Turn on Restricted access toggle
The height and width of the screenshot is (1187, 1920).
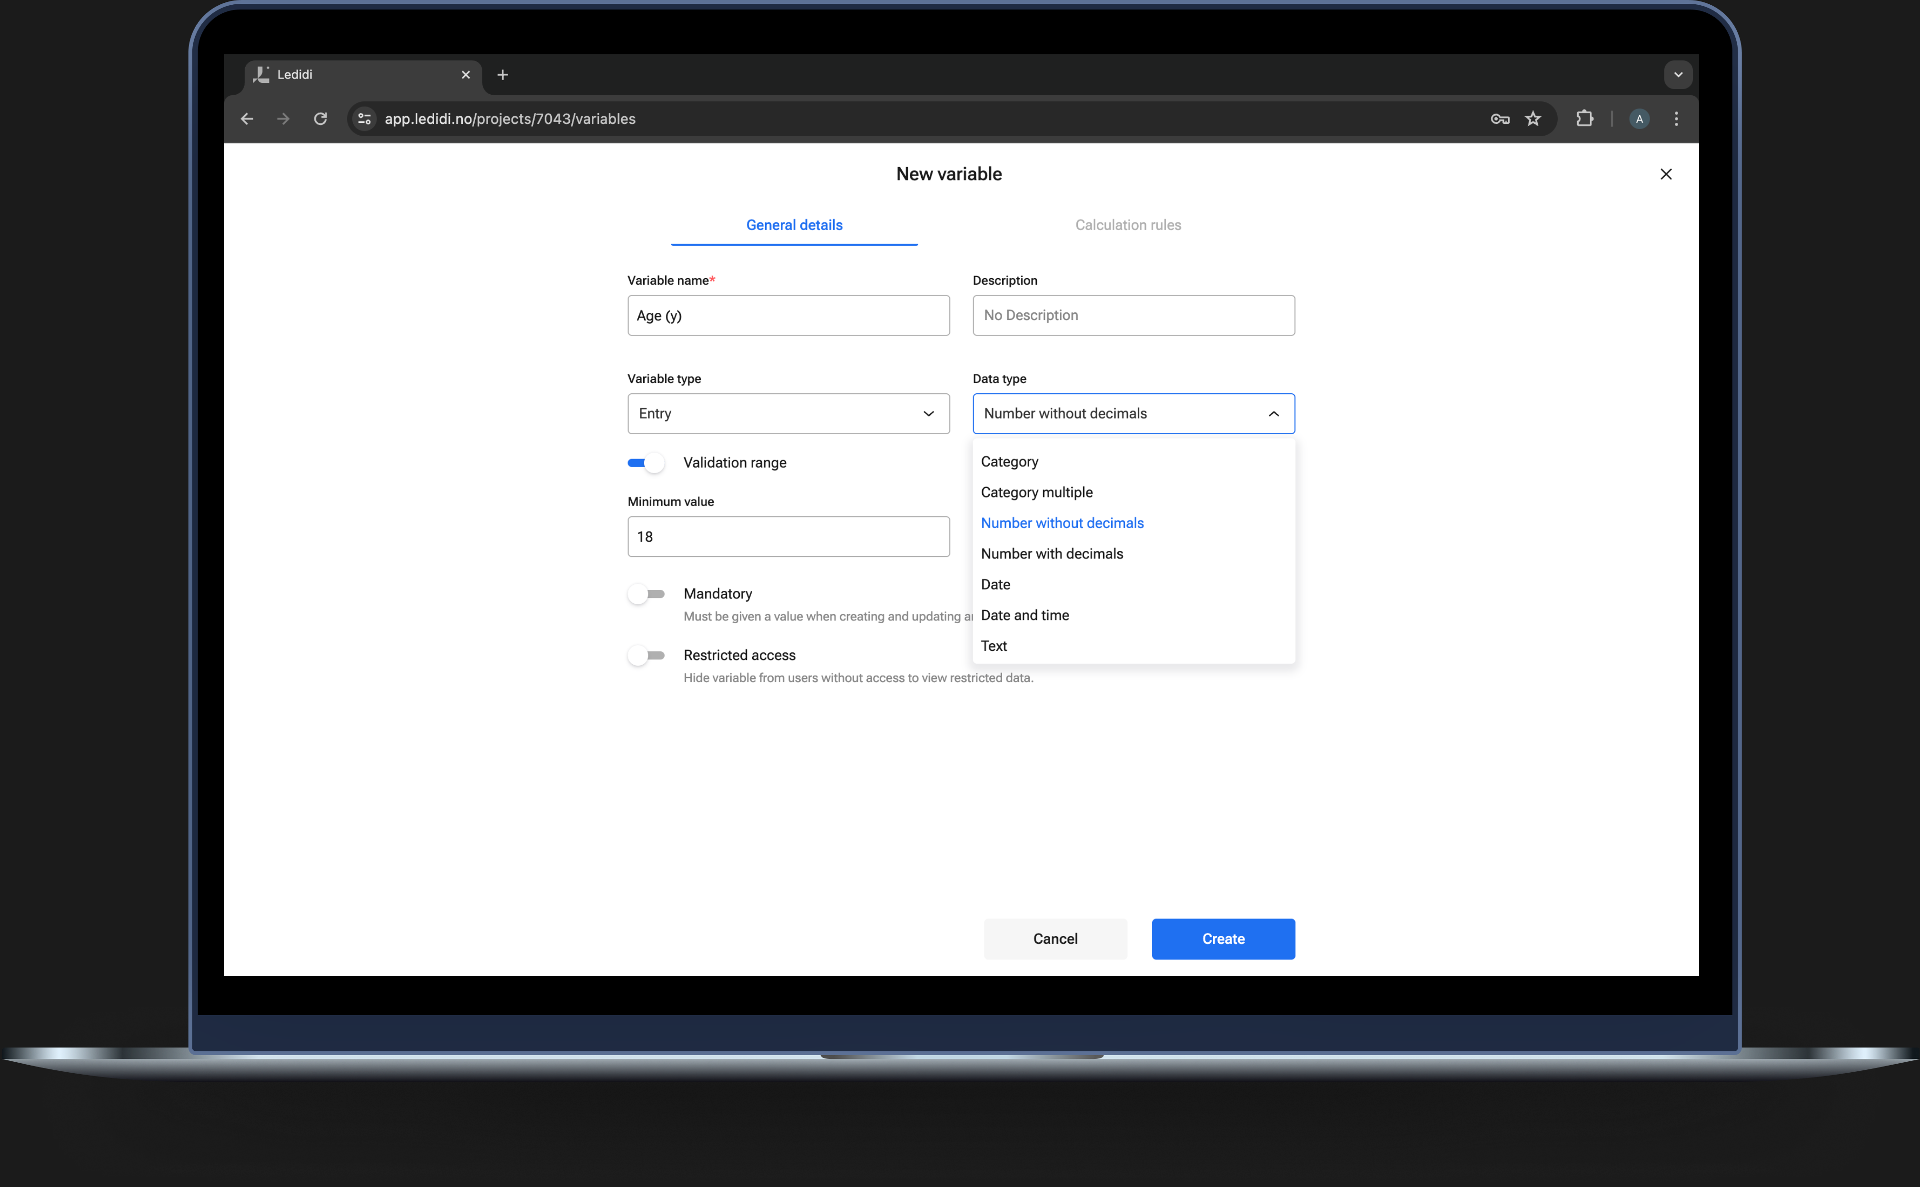coord(646,655)
